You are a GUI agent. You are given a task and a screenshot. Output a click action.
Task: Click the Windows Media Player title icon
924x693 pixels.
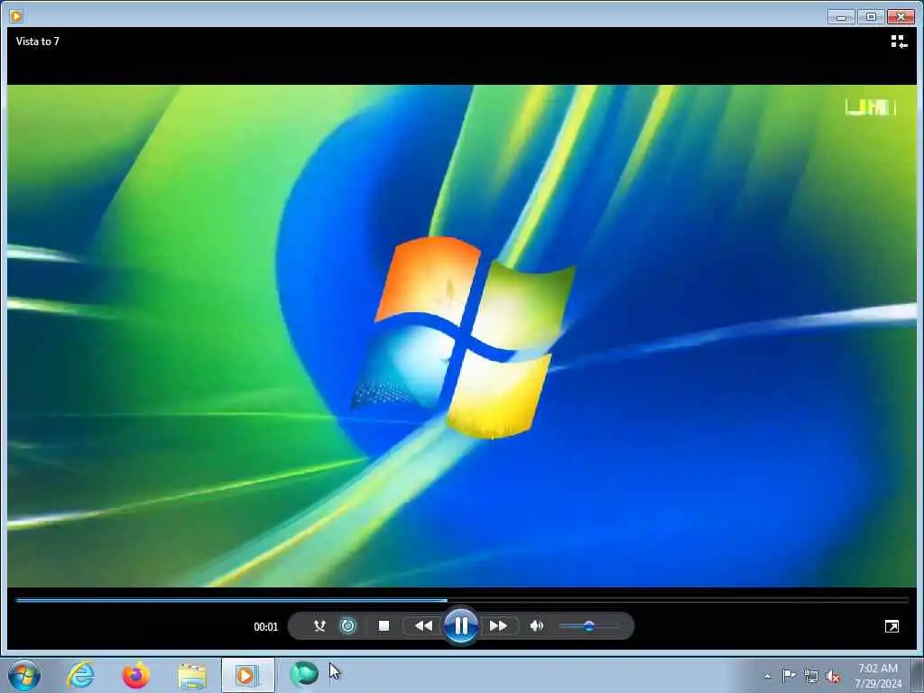(16, 16)
